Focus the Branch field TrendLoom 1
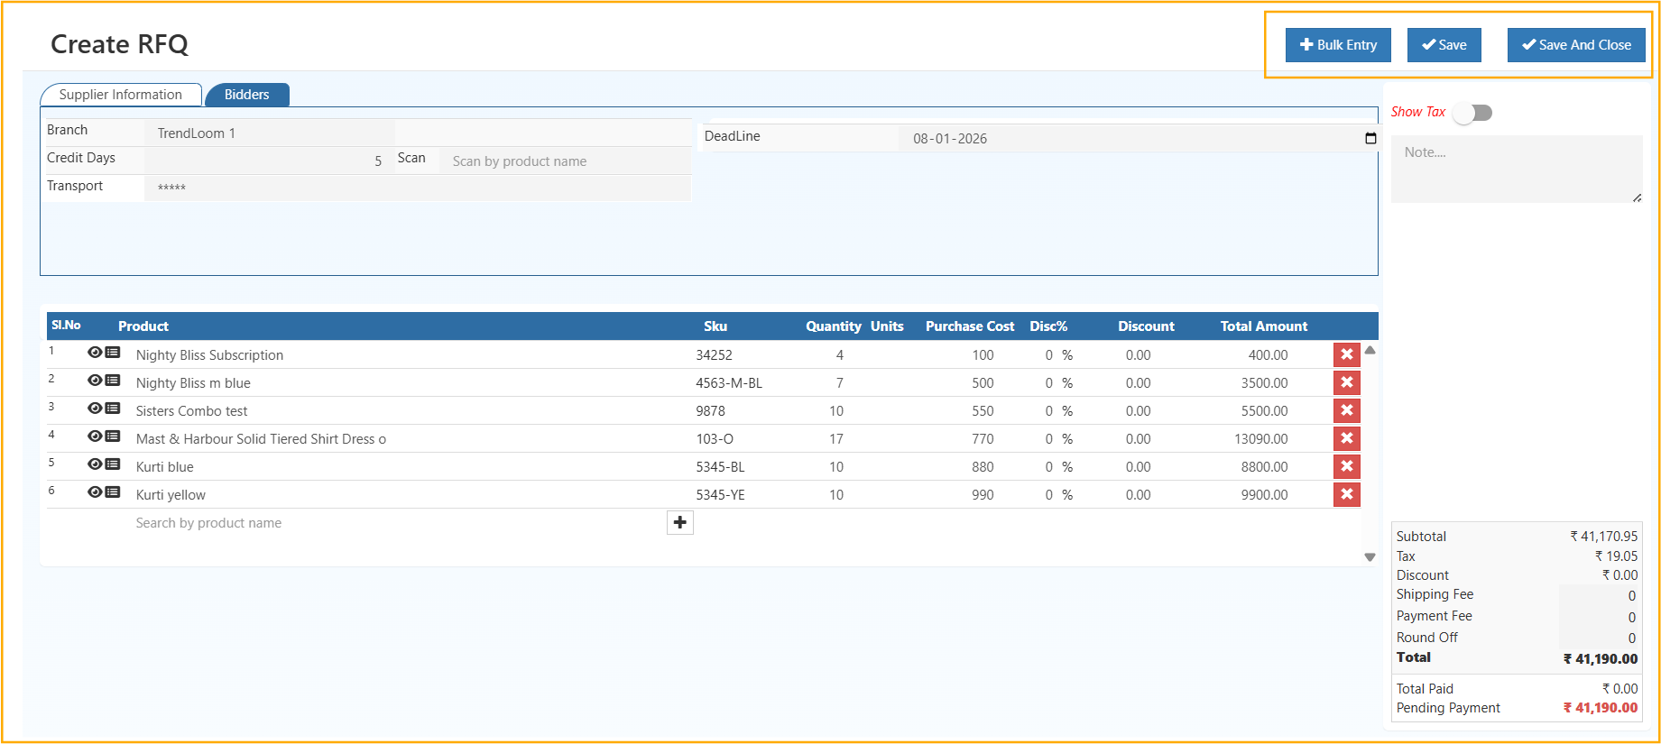 269,133
